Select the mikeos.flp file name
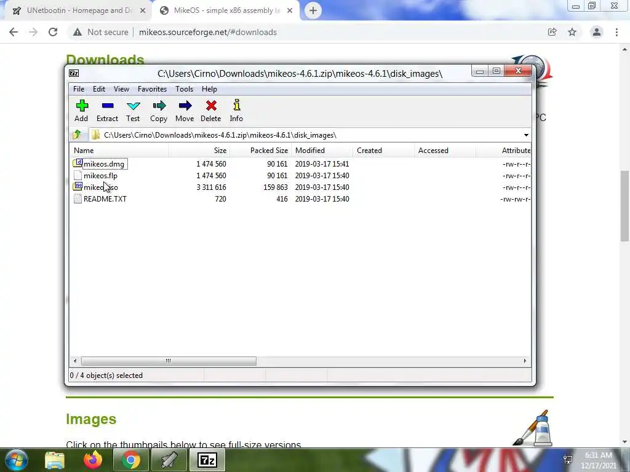Screen dimensions: 630x472 click(x=100, y=175)
